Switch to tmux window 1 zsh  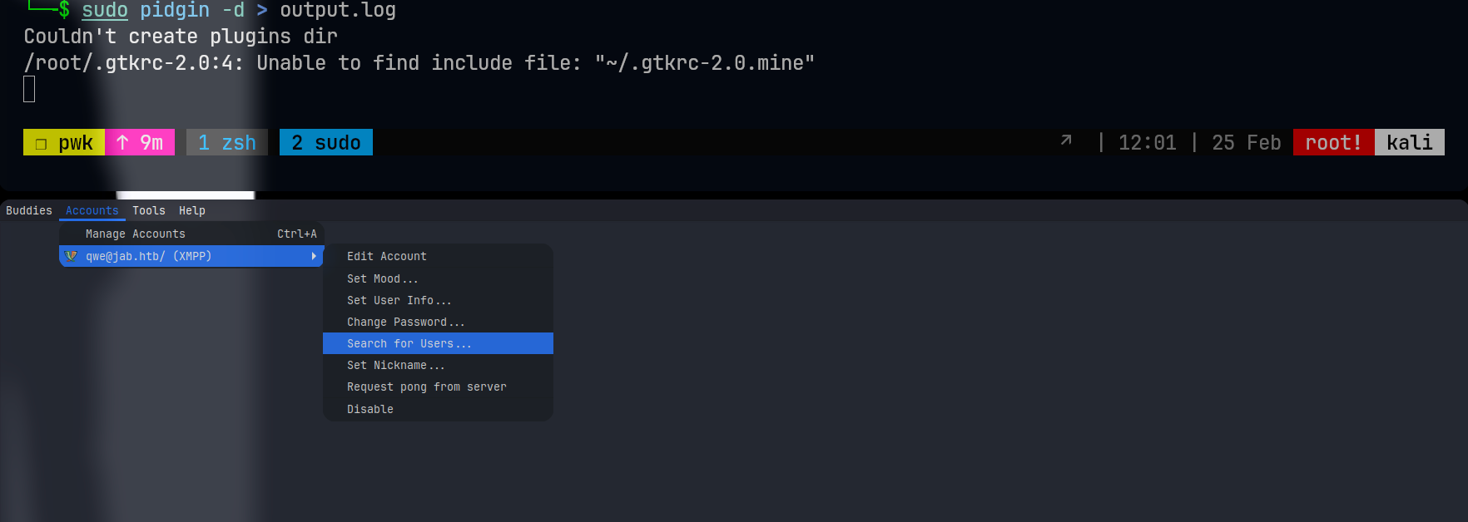point(227,142)
